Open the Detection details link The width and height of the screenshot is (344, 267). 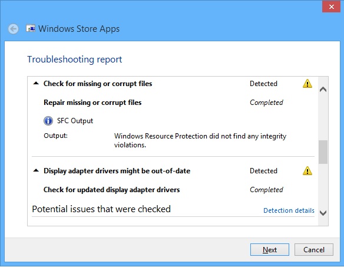(289, 210)
